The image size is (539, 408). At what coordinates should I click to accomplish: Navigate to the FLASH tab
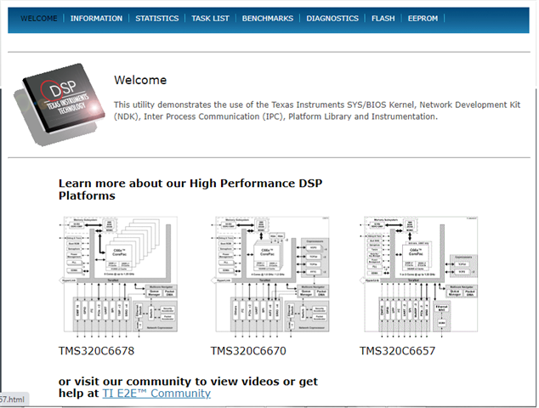[x=383, y=19]
